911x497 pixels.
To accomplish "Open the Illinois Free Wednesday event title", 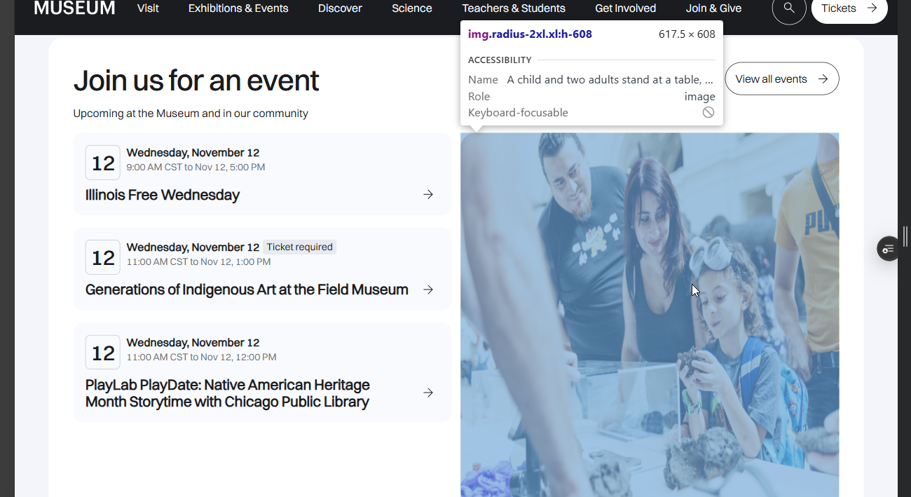I will pos(163,195).
